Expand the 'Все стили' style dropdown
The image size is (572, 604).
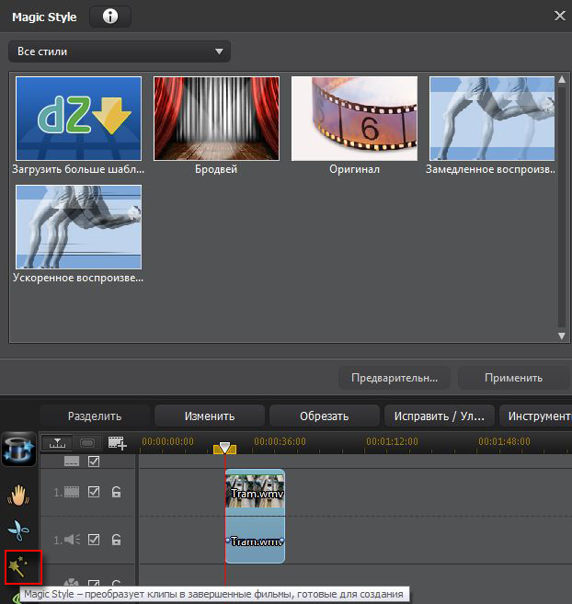click(120, 51)
